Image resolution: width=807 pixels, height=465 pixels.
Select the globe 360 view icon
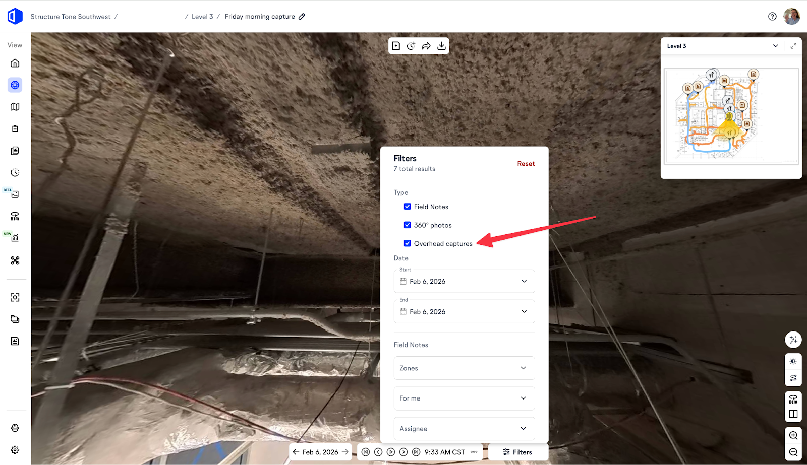(15, 85)
